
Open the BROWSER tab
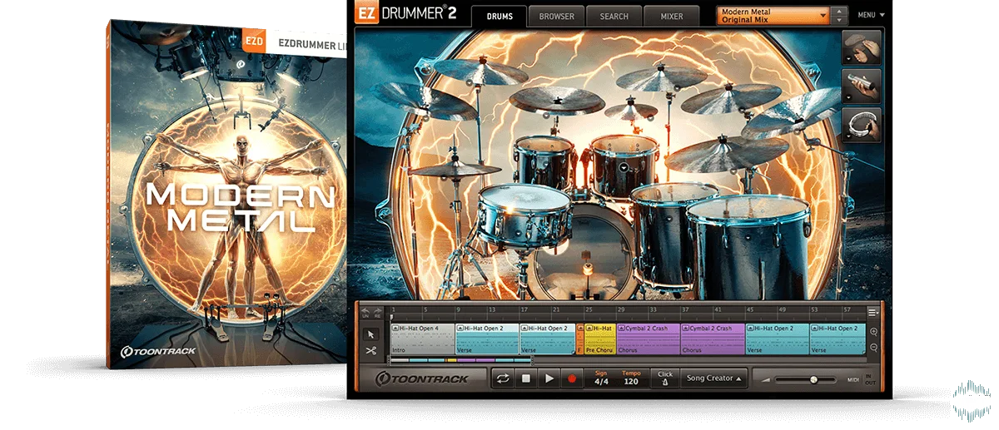[556, 16]
